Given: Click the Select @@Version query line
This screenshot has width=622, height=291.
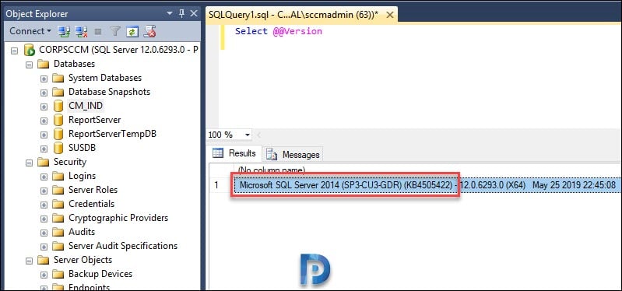Looking at the screenshot, I should coord(279,31).
